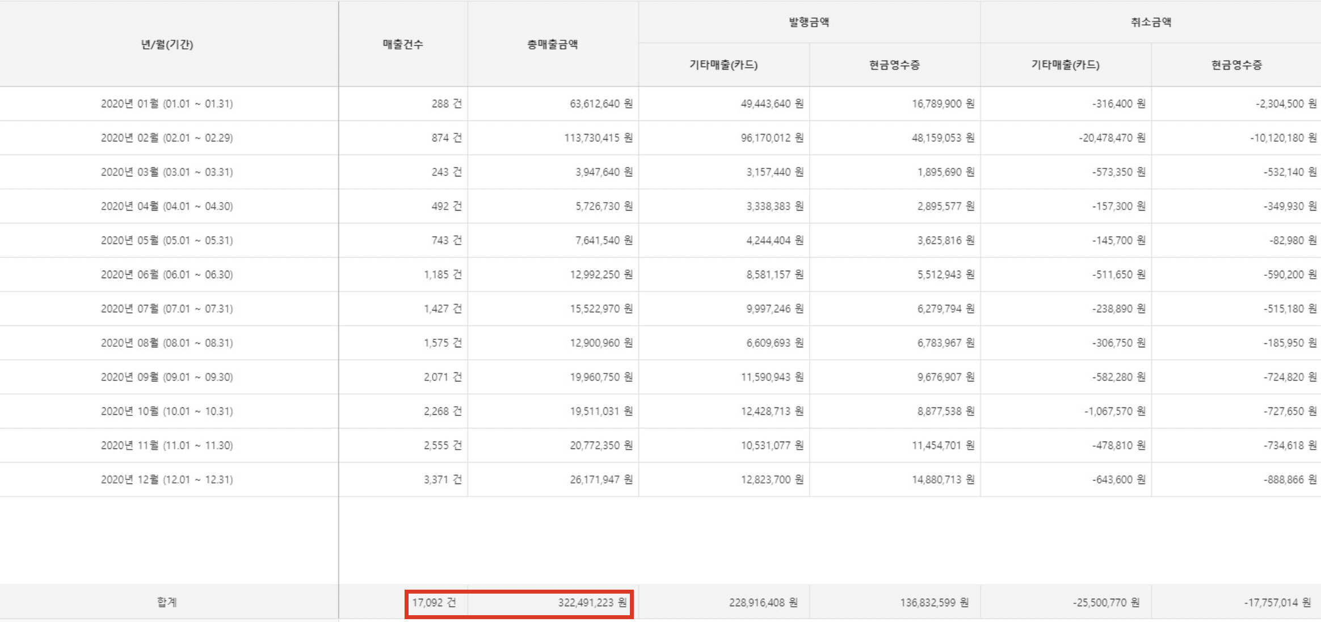Select the 2020년 01월 period row
This screenshot has width=1321, height=622.
tap(167, 104)
